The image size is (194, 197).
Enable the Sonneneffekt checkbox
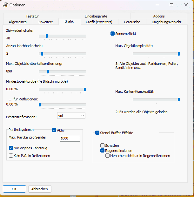[112, 33]
